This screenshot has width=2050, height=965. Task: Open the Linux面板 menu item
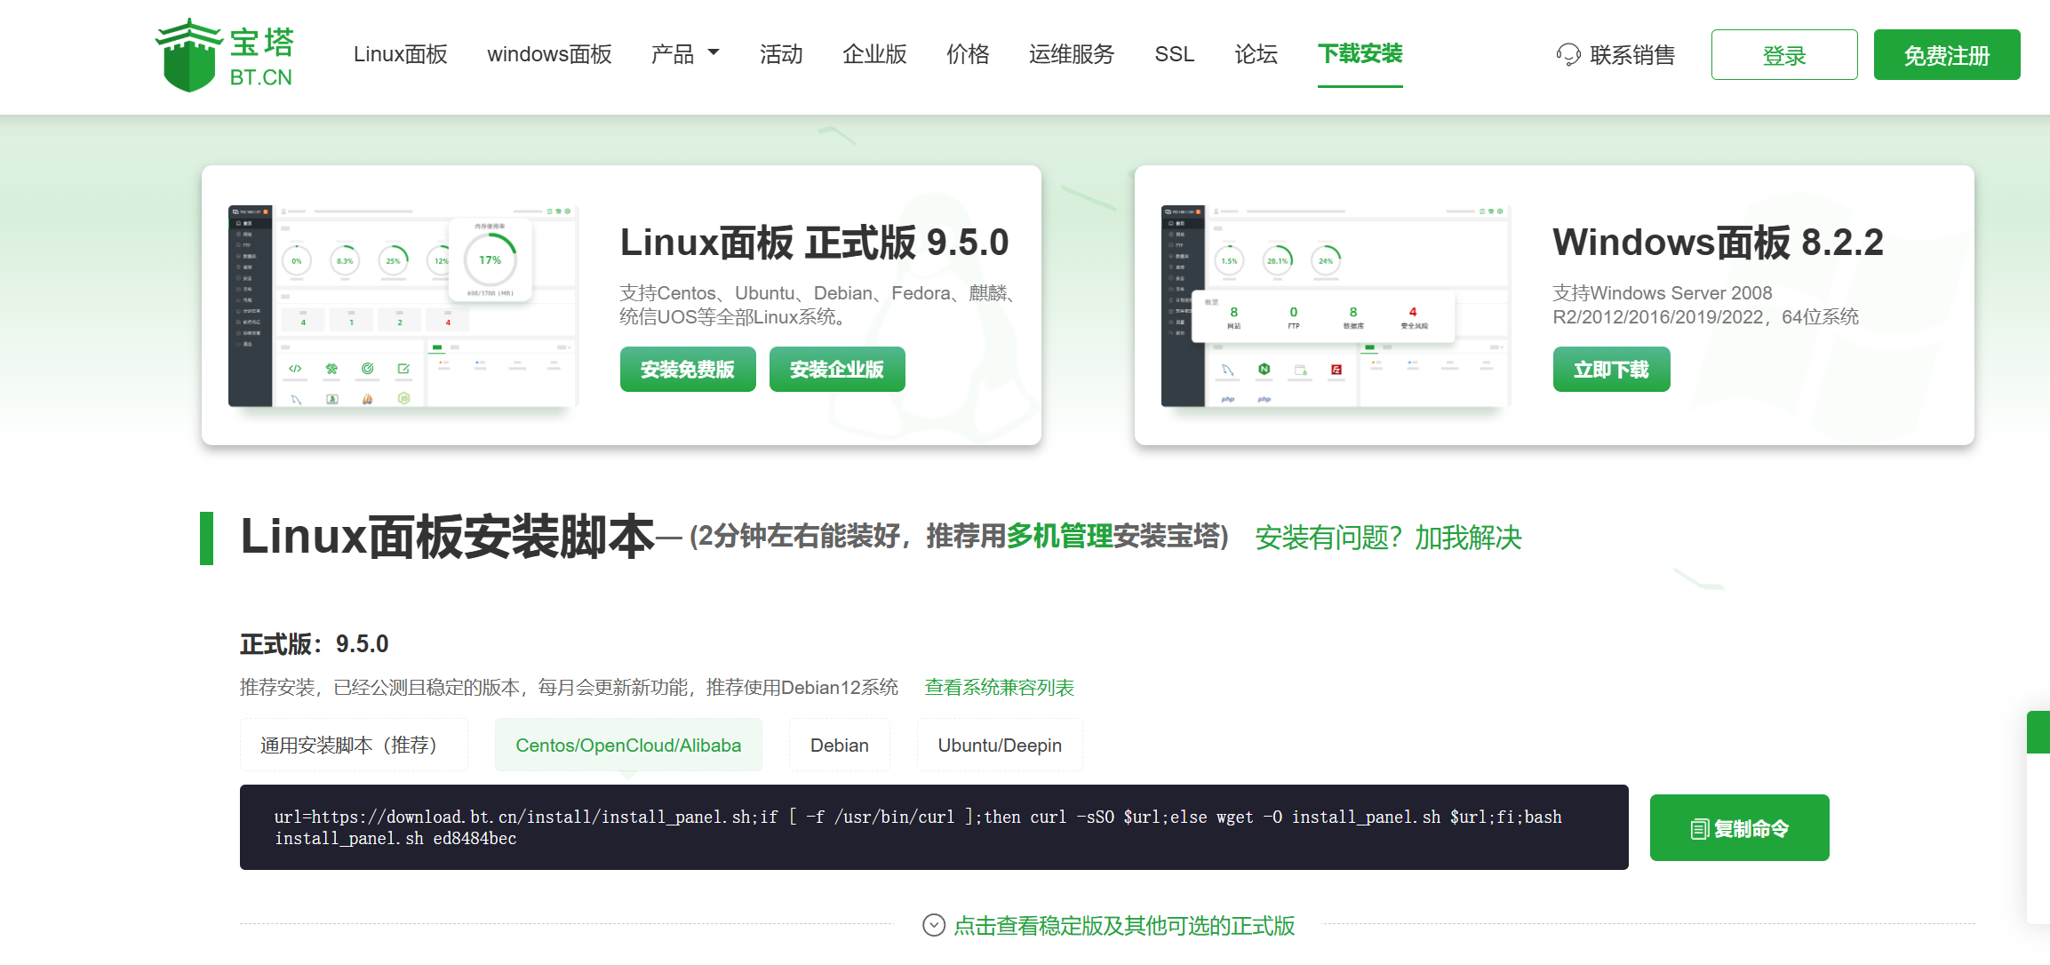(x=400, y=54)
